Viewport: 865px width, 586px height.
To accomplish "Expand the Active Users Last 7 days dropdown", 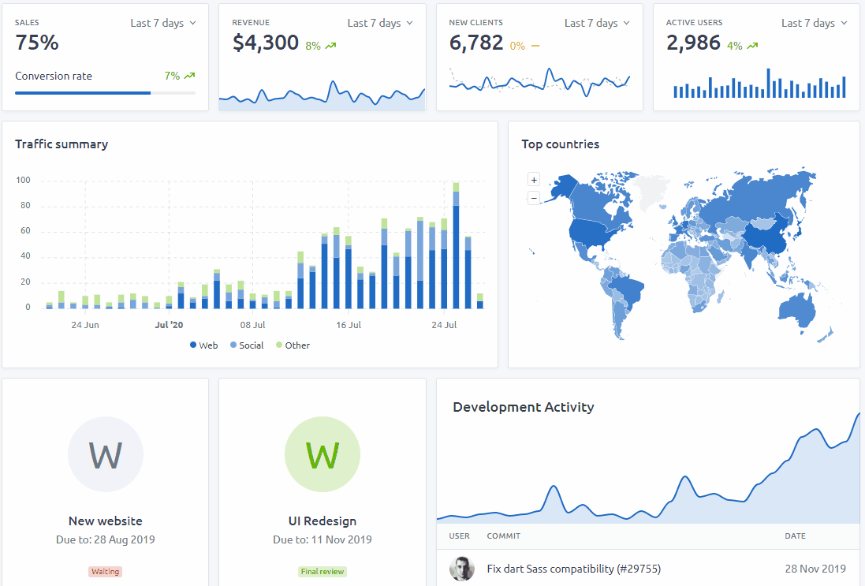I will (815, 23).
